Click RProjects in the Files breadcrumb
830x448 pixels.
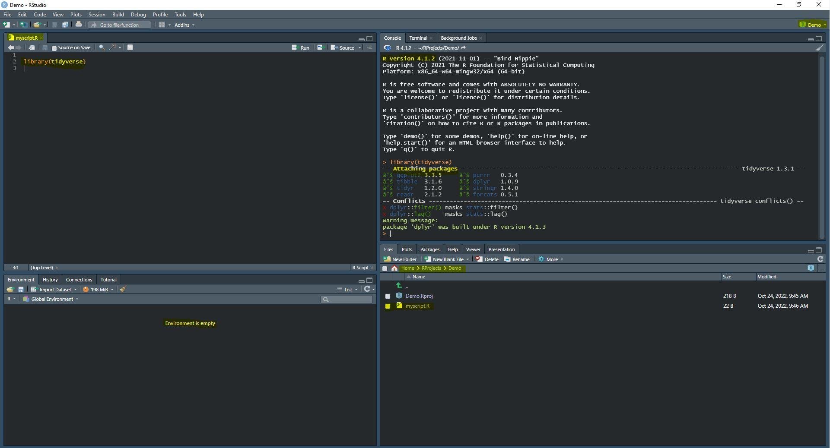click(431, 268)
